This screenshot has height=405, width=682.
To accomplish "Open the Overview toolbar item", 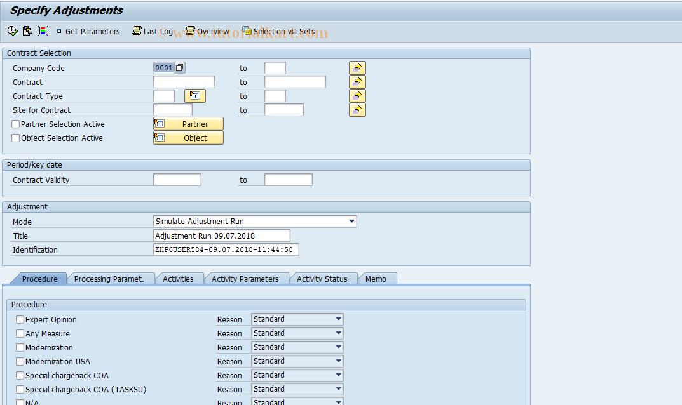I will [207, 31].
